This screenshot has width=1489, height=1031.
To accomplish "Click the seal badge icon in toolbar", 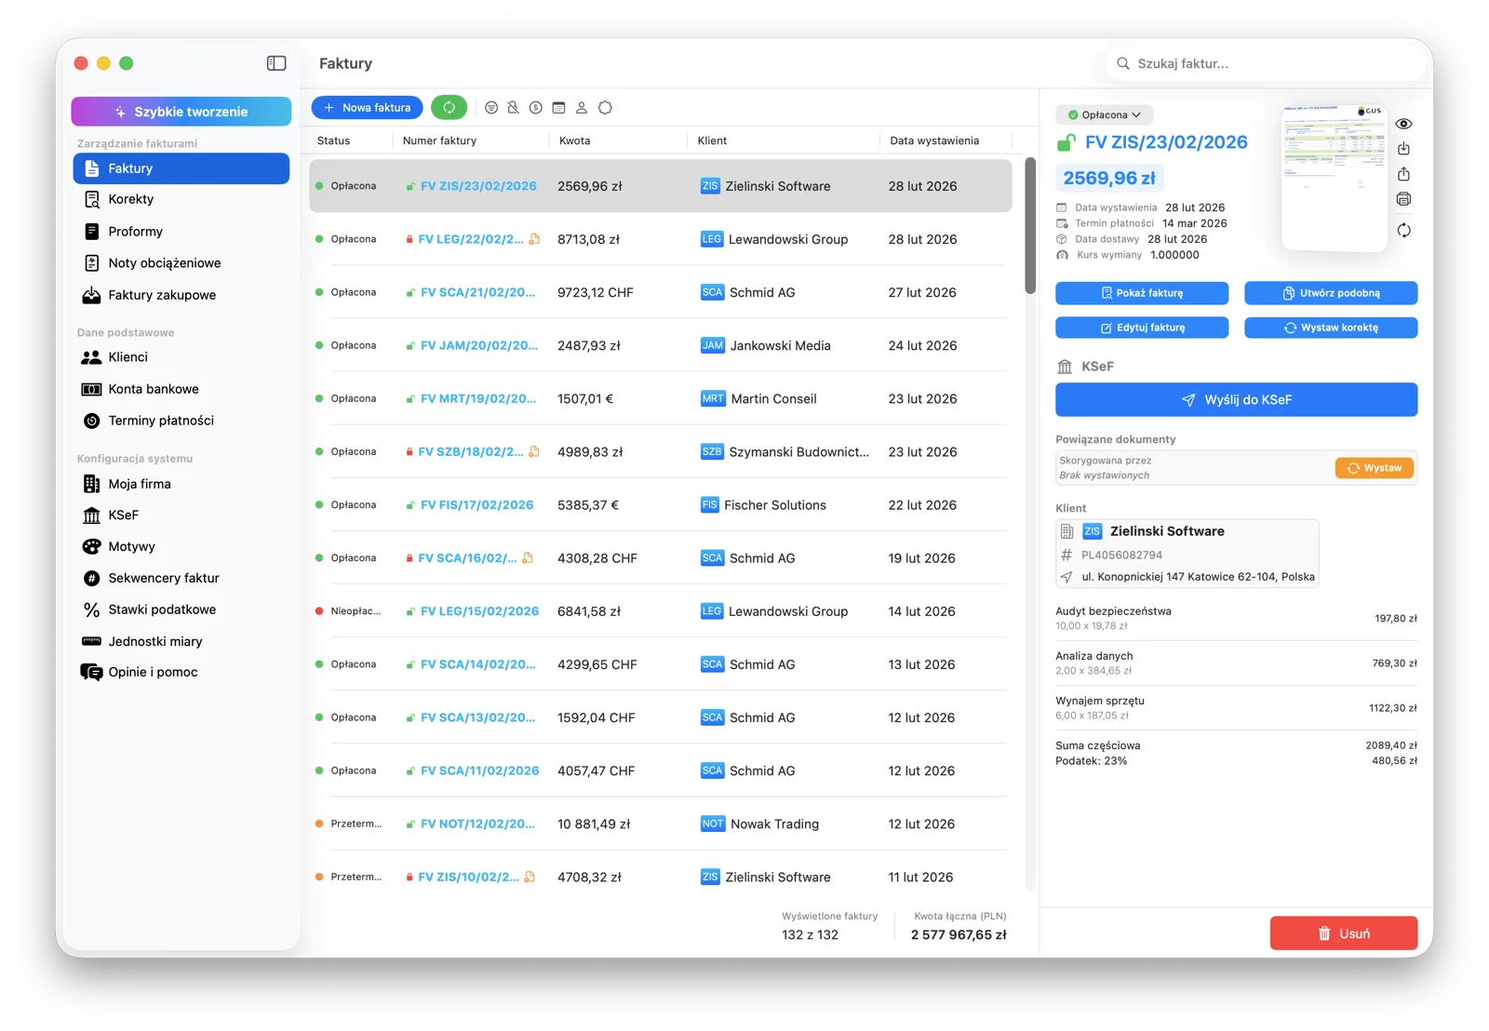I will point(605,108).
